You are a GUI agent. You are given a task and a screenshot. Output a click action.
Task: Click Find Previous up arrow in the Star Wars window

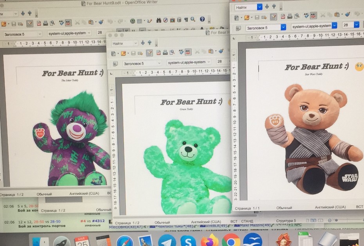click(x=274, y=7)
